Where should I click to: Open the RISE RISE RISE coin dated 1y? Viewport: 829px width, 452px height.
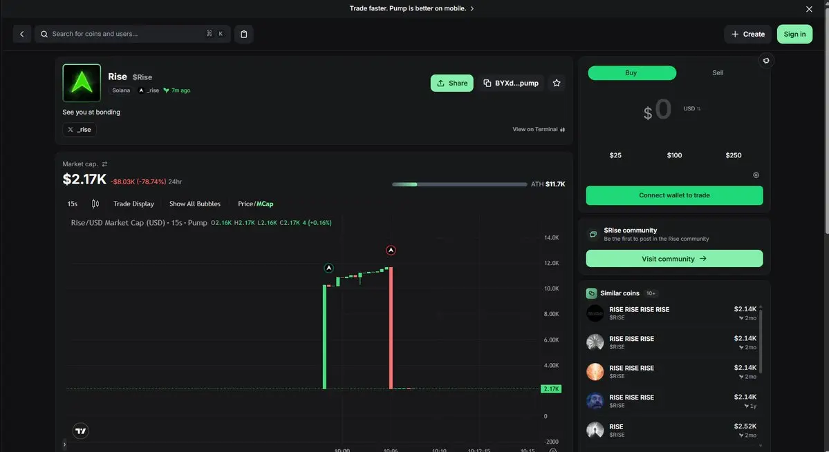coord(672,401)
